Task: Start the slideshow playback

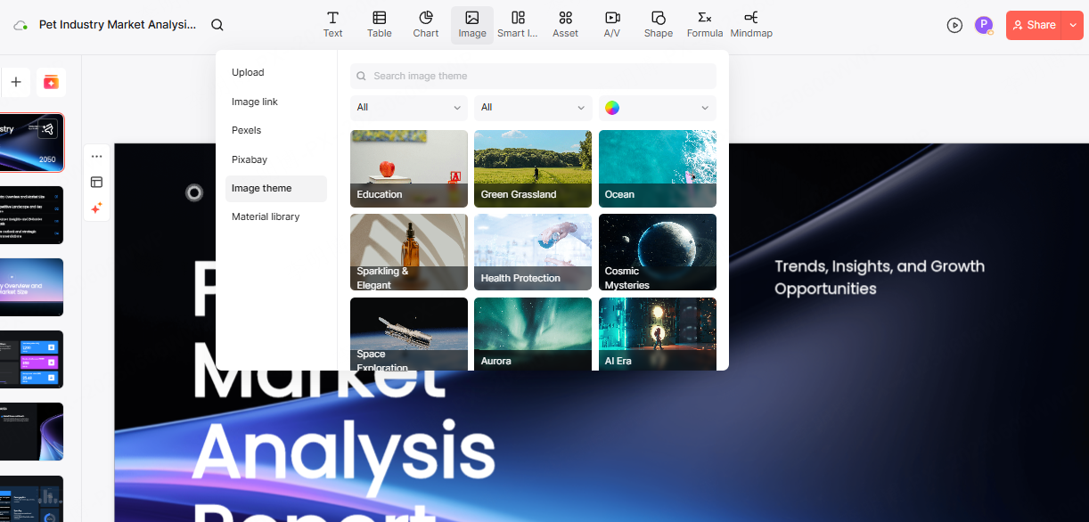Action: tap(954, 25)
